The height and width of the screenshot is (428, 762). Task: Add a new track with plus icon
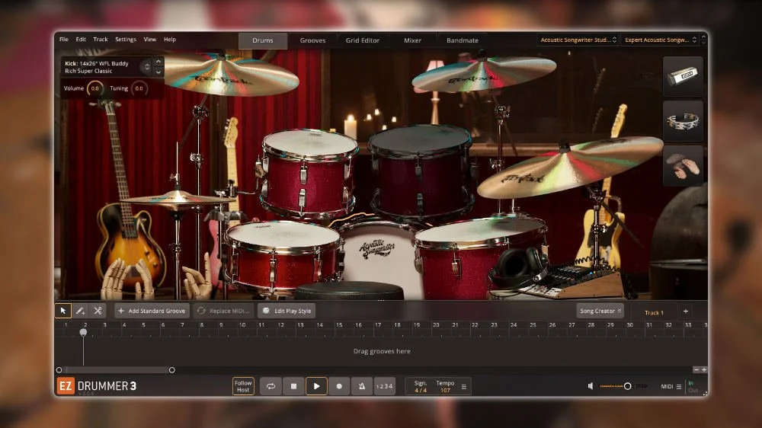(686, 311)
